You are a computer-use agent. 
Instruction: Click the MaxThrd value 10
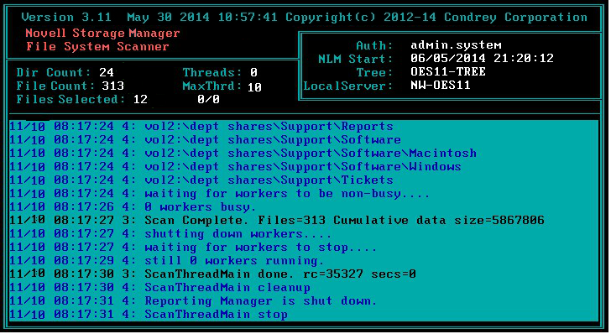coord(254,87)
